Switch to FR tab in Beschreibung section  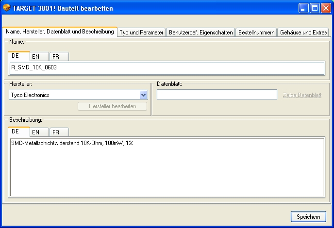[56, 132]
